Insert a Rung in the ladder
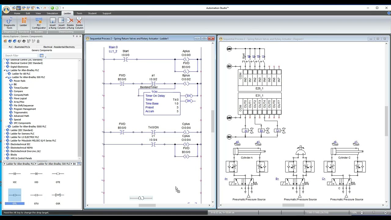The height and width of the screenshot is (220, 391). click(x=53, y=23)
